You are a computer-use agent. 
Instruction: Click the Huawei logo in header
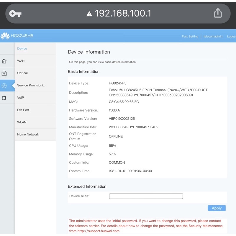coord(5,36)
